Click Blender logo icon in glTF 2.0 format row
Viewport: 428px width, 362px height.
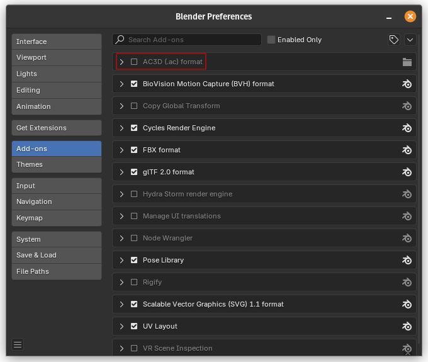(x=407, y=172)
